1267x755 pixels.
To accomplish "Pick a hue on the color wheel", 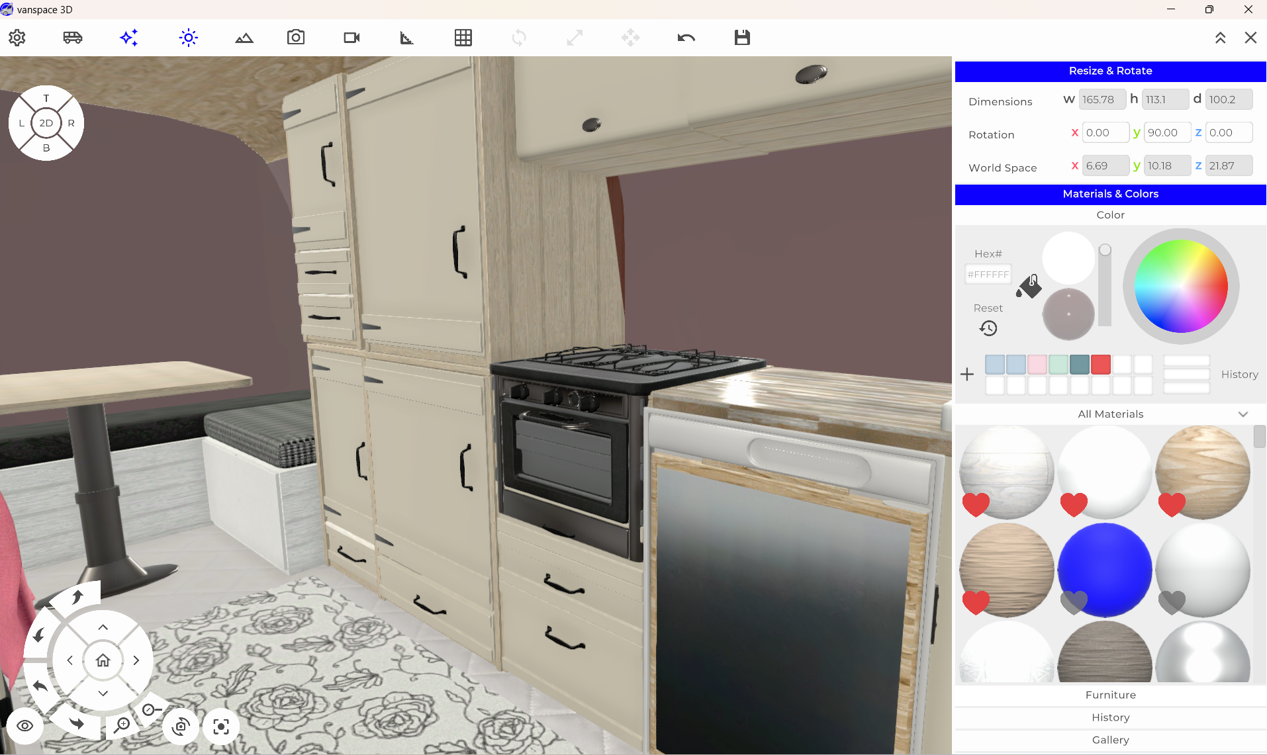I will point(1181,286).
